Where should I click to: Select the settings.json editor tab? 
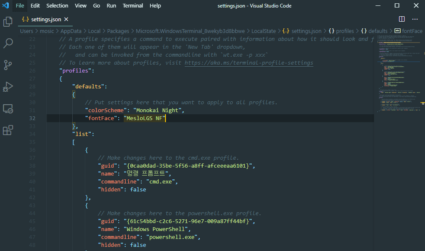pyautogui.click(x=45, y=20)
